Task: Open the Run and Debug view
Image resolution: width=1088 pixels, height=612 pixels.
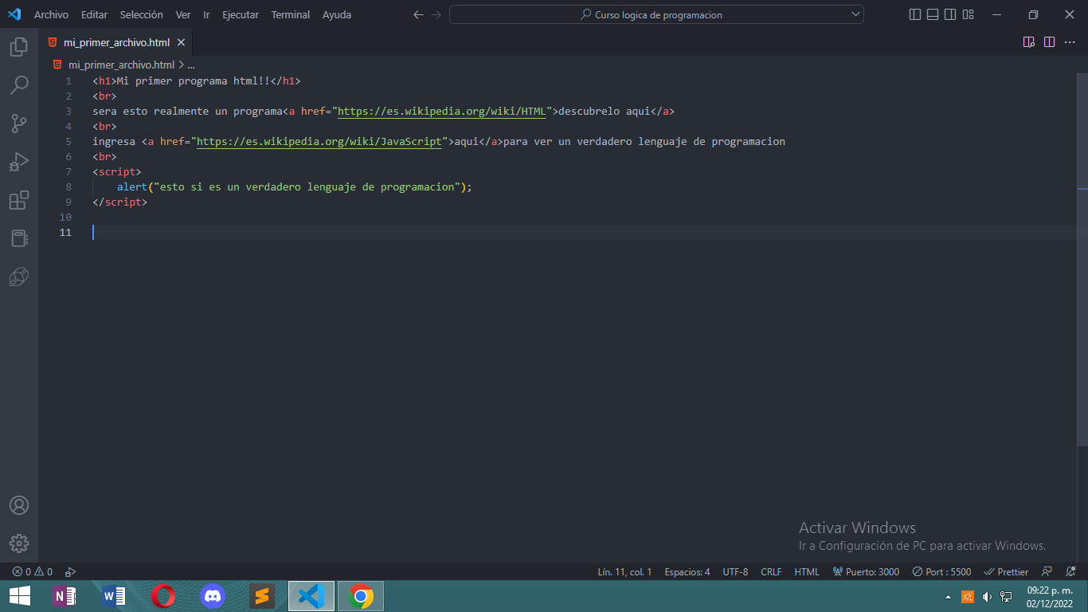Action: (19, 162)
